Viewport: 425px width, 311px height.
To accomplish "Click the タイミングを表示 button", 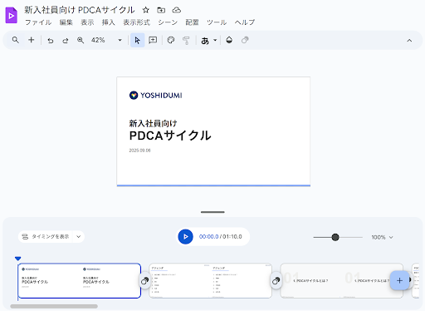I will 46,237.
